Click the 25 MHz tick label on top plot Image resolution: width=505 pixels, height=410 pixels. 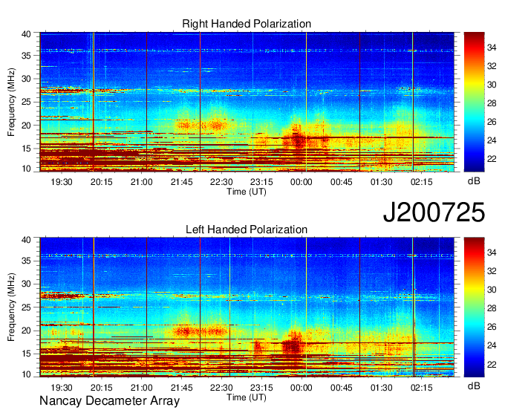coord(26,102)
